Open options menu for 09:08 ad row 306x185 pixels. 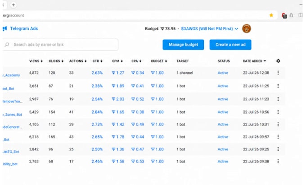278,162
